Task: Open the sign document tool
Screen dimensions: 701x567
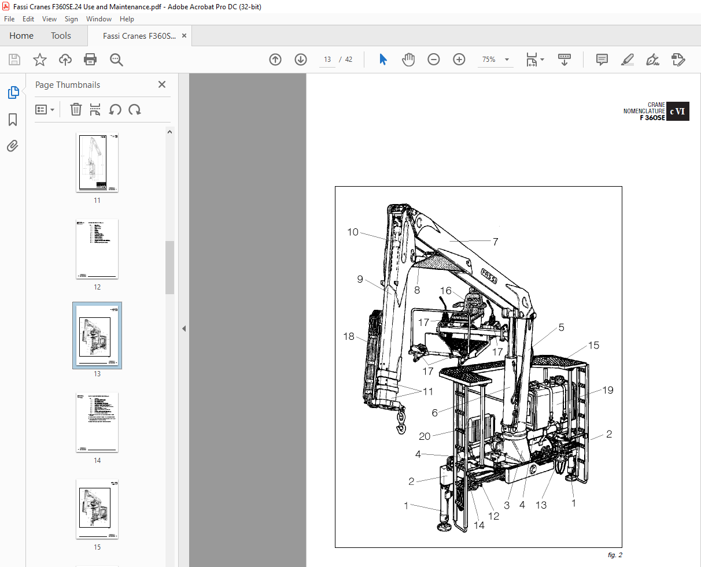Action: point(653,60)
